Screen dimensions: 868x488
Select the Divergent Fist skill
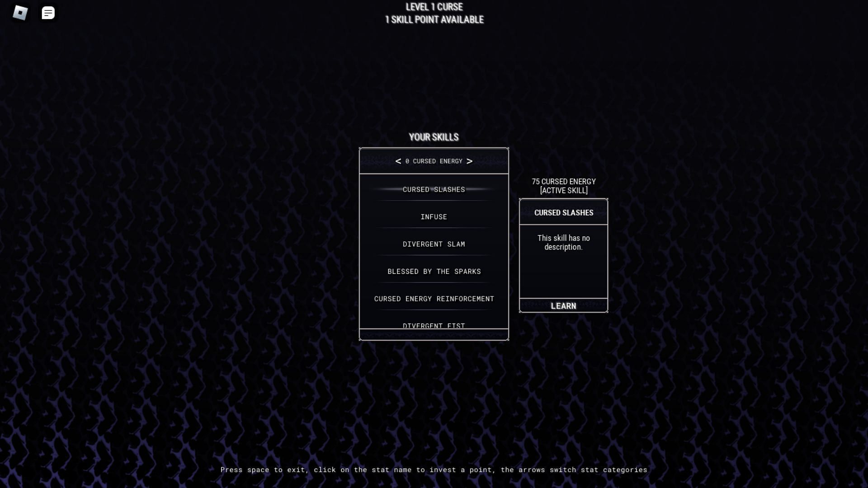coord(434,325)
